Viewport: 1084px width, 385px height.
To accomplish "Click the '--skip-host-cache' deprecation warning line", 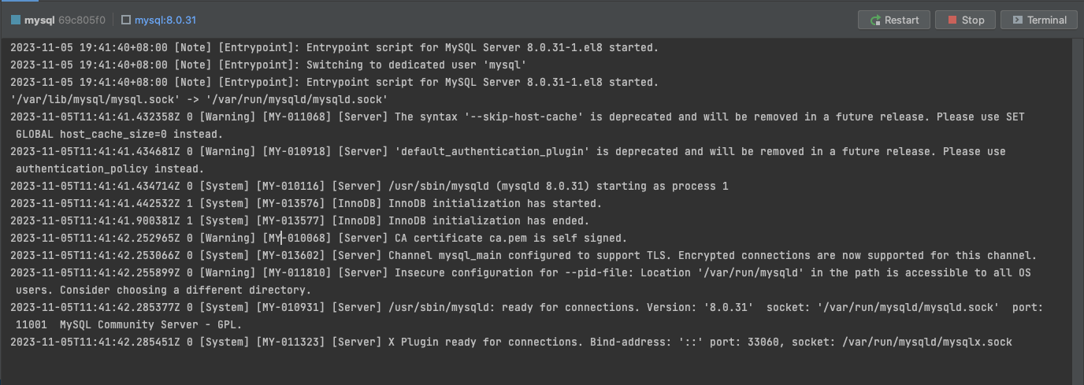I will click(518, 125).
